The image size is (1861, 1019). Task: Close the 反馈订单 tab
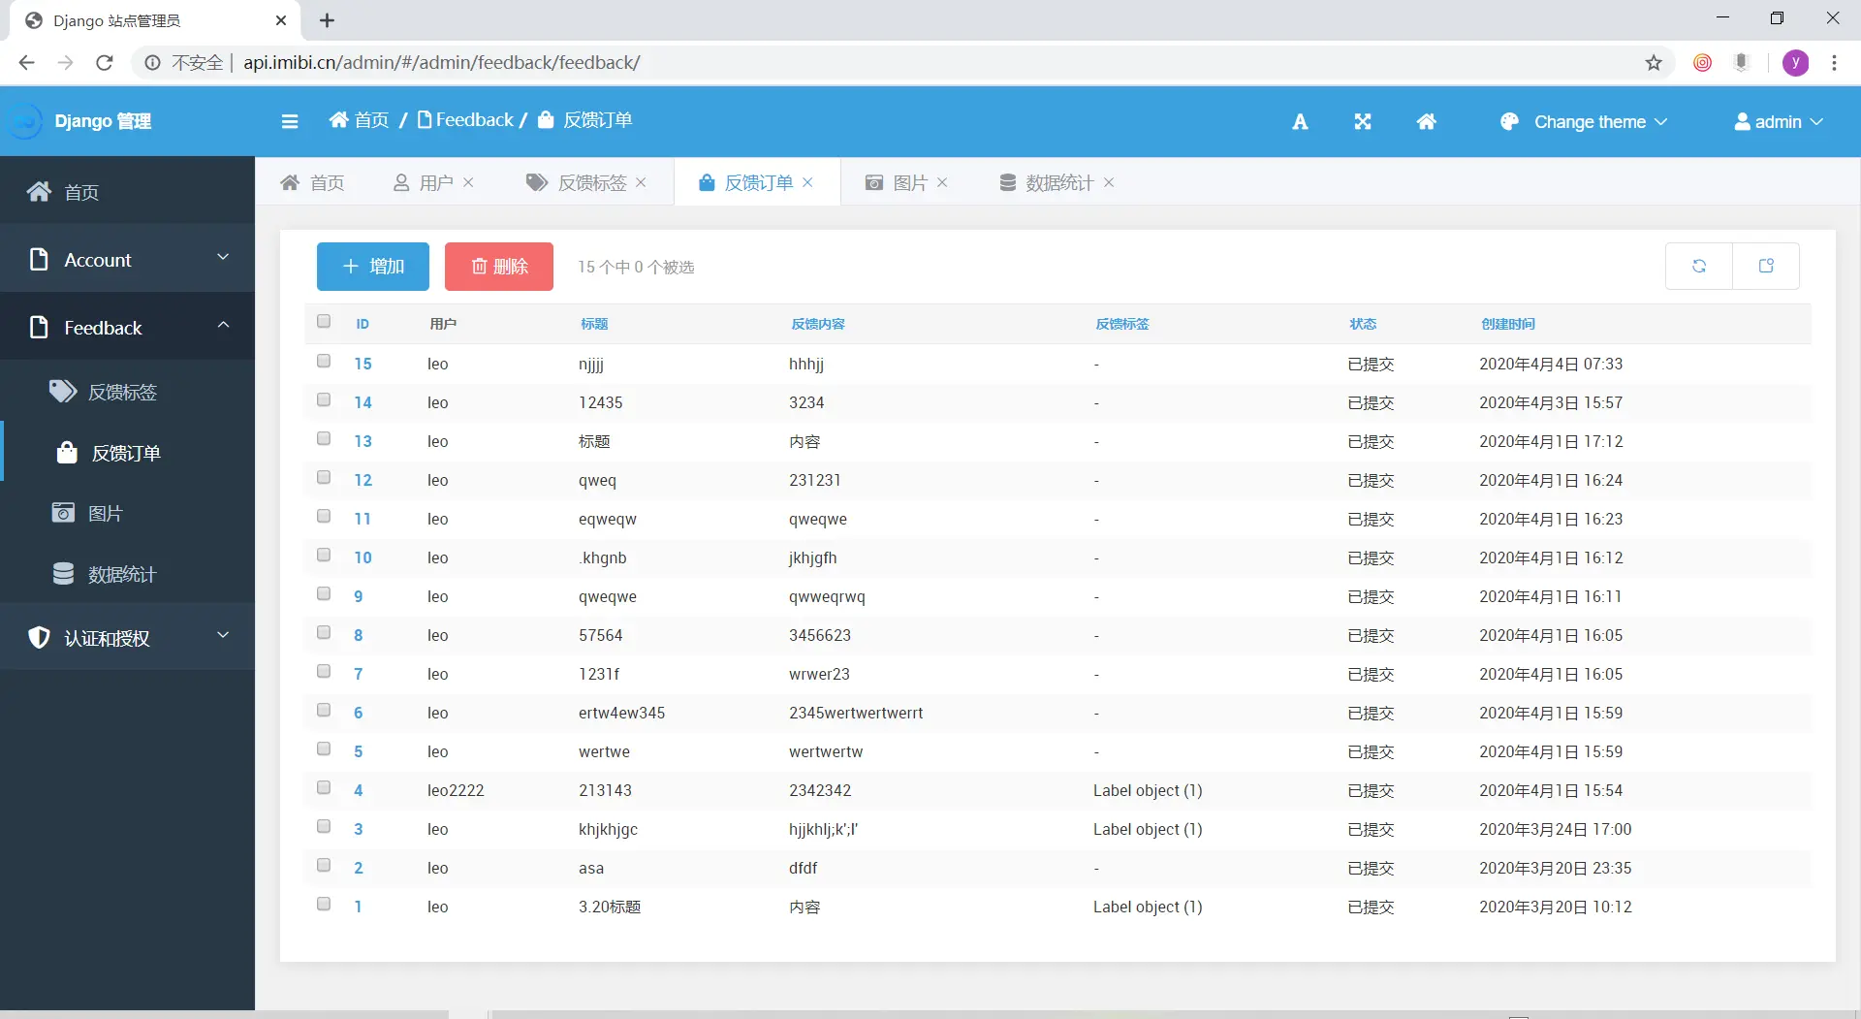807,182
